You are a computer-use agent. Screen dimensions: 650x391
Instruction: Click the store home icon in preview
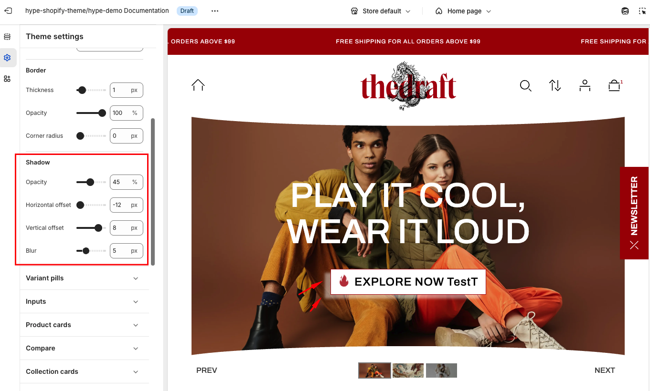198,85
